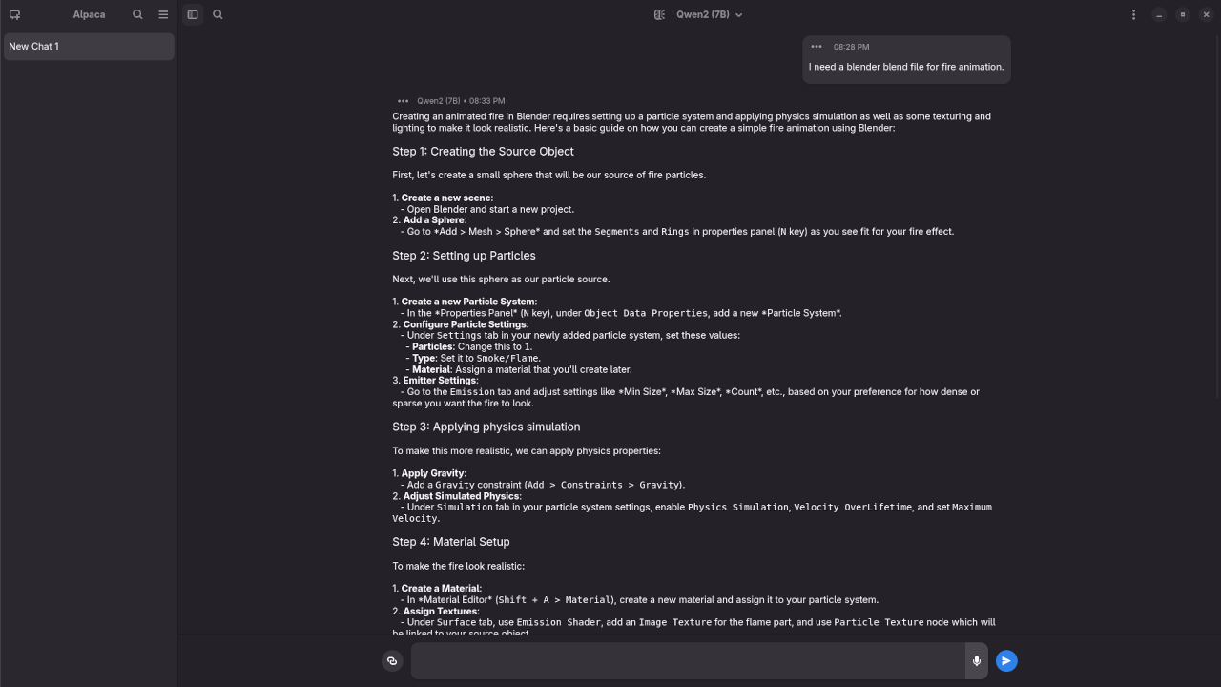Open options on the Qwen2 response message

pos(403,101)
